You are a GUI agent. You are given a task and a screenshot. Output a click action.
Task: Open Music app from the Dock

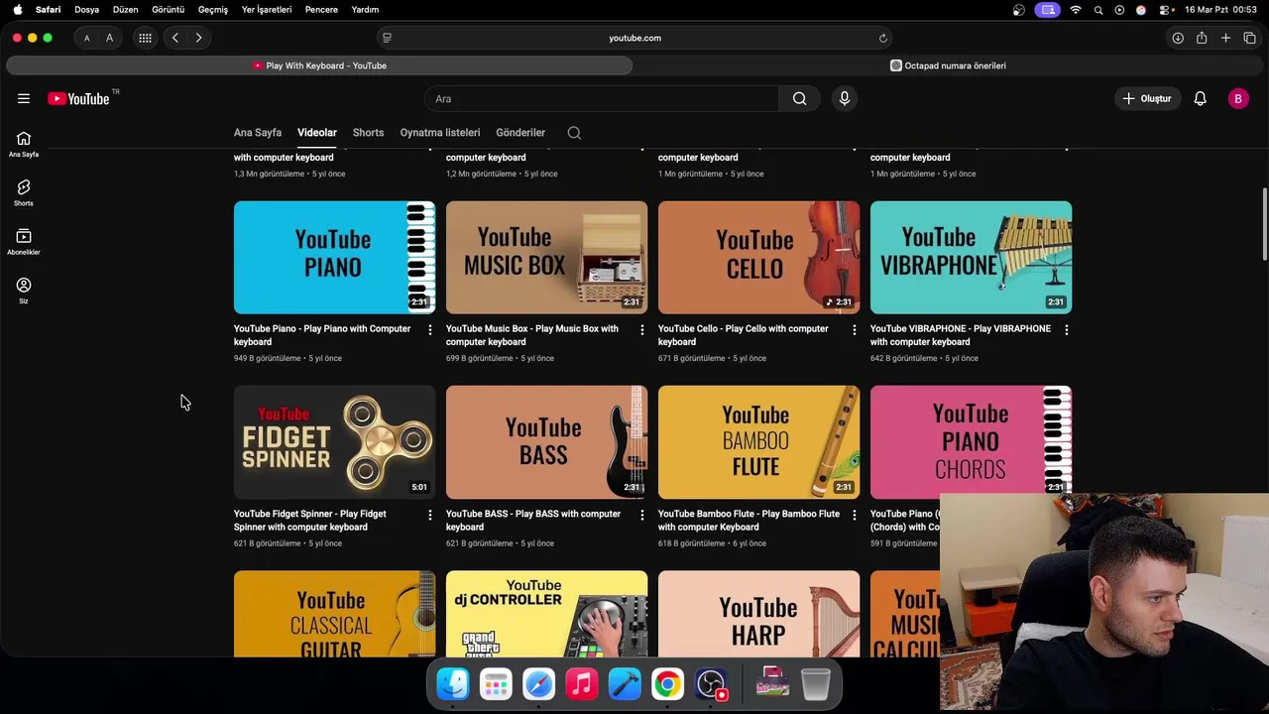click(x=582, y=684)
